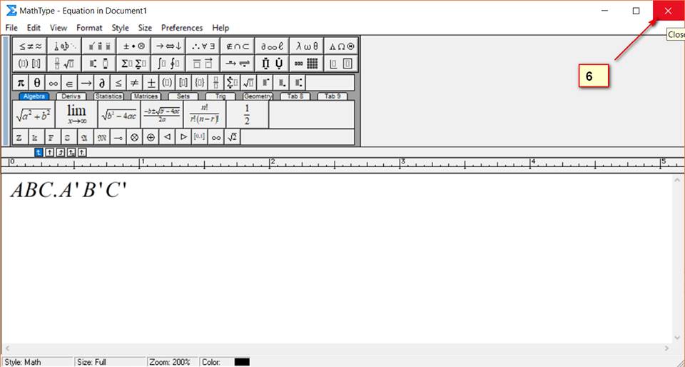Screen dimensions: 685x367
Task: Switch to the Statistics tab
Action: (108, 96)
